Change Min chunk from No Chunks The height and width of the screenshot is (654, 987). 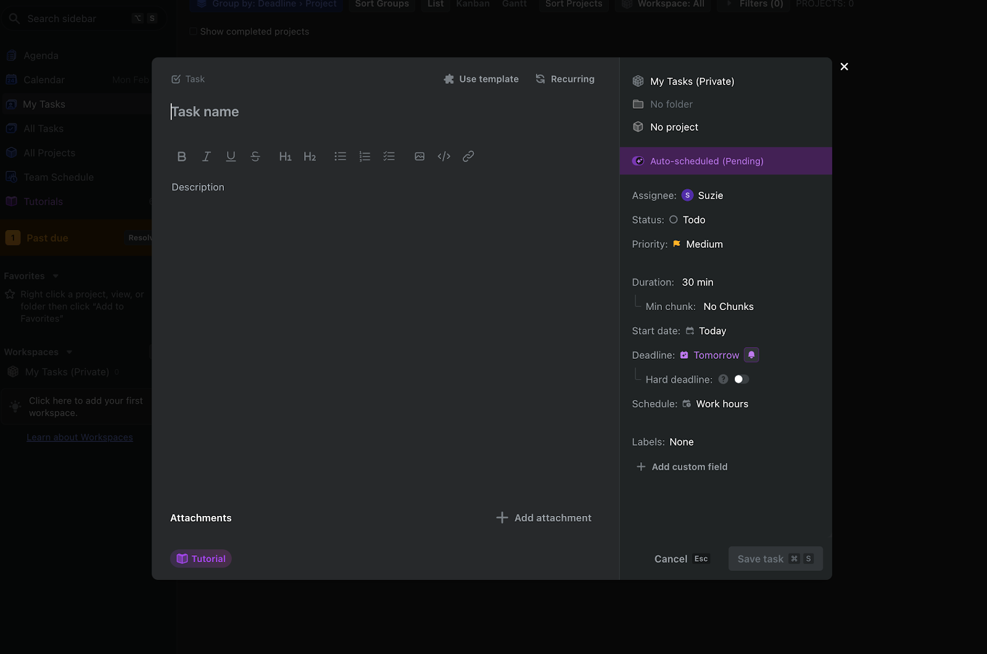(x=729, y=306)
